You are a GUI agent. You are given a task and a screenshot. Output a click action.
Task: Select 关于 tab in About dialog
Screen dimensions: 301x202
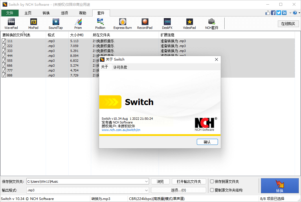(104, 67)
